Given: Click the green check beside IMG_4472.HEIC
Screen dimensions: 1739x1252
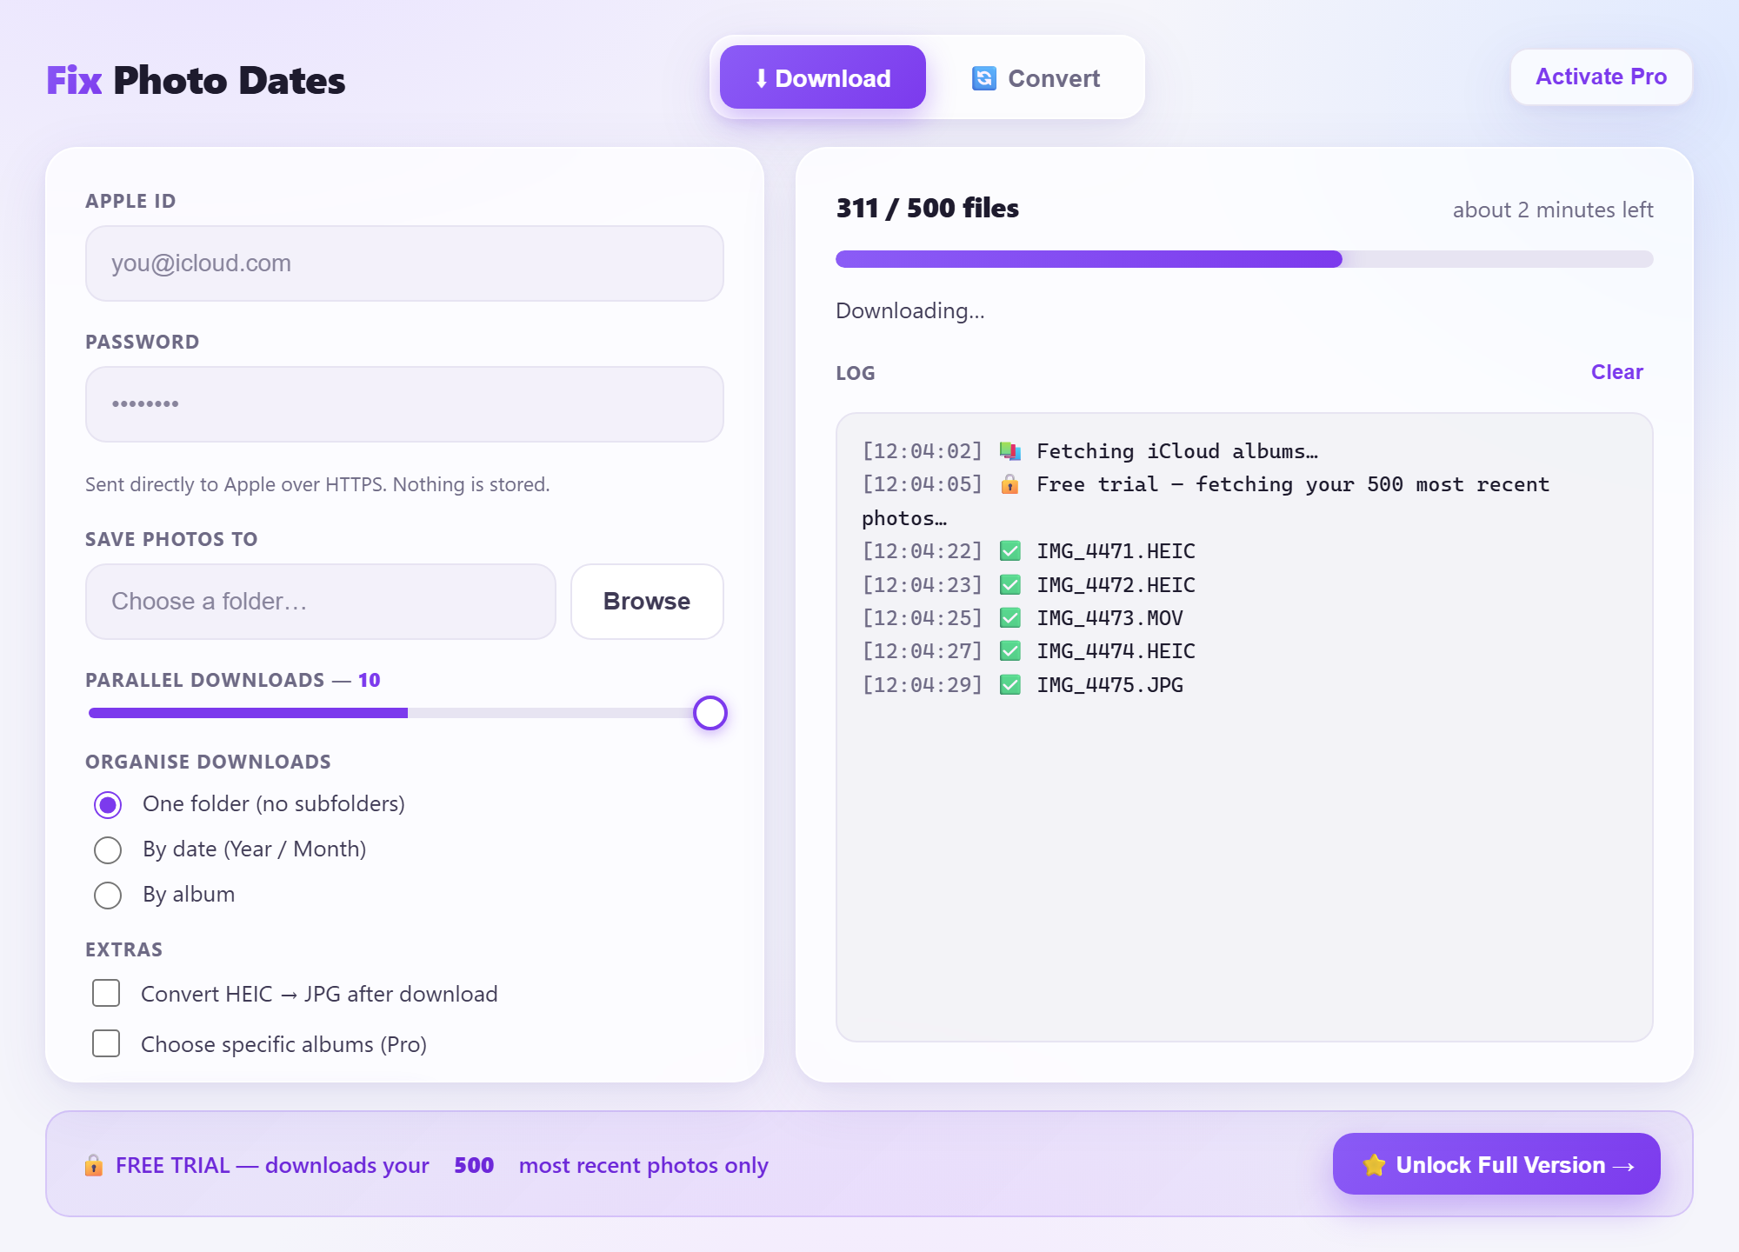Looking at the screenshot, I should 1009,585.
